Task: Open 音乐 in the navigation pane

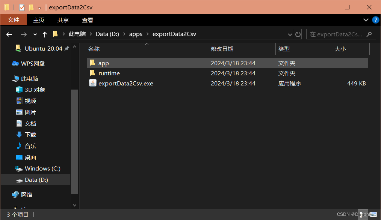Action: (30, 146)
